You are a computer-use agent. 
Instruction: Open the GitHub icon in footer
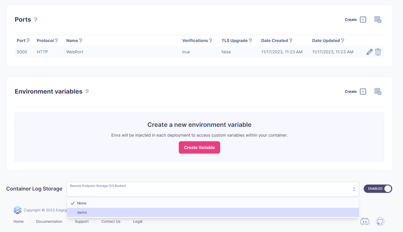pos(380,221)
